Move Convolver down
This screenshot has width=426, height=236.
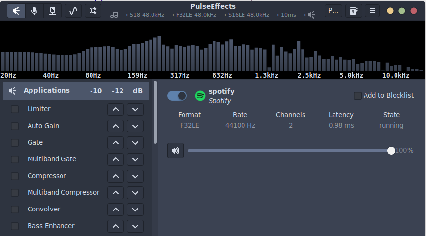pos(135,210)
